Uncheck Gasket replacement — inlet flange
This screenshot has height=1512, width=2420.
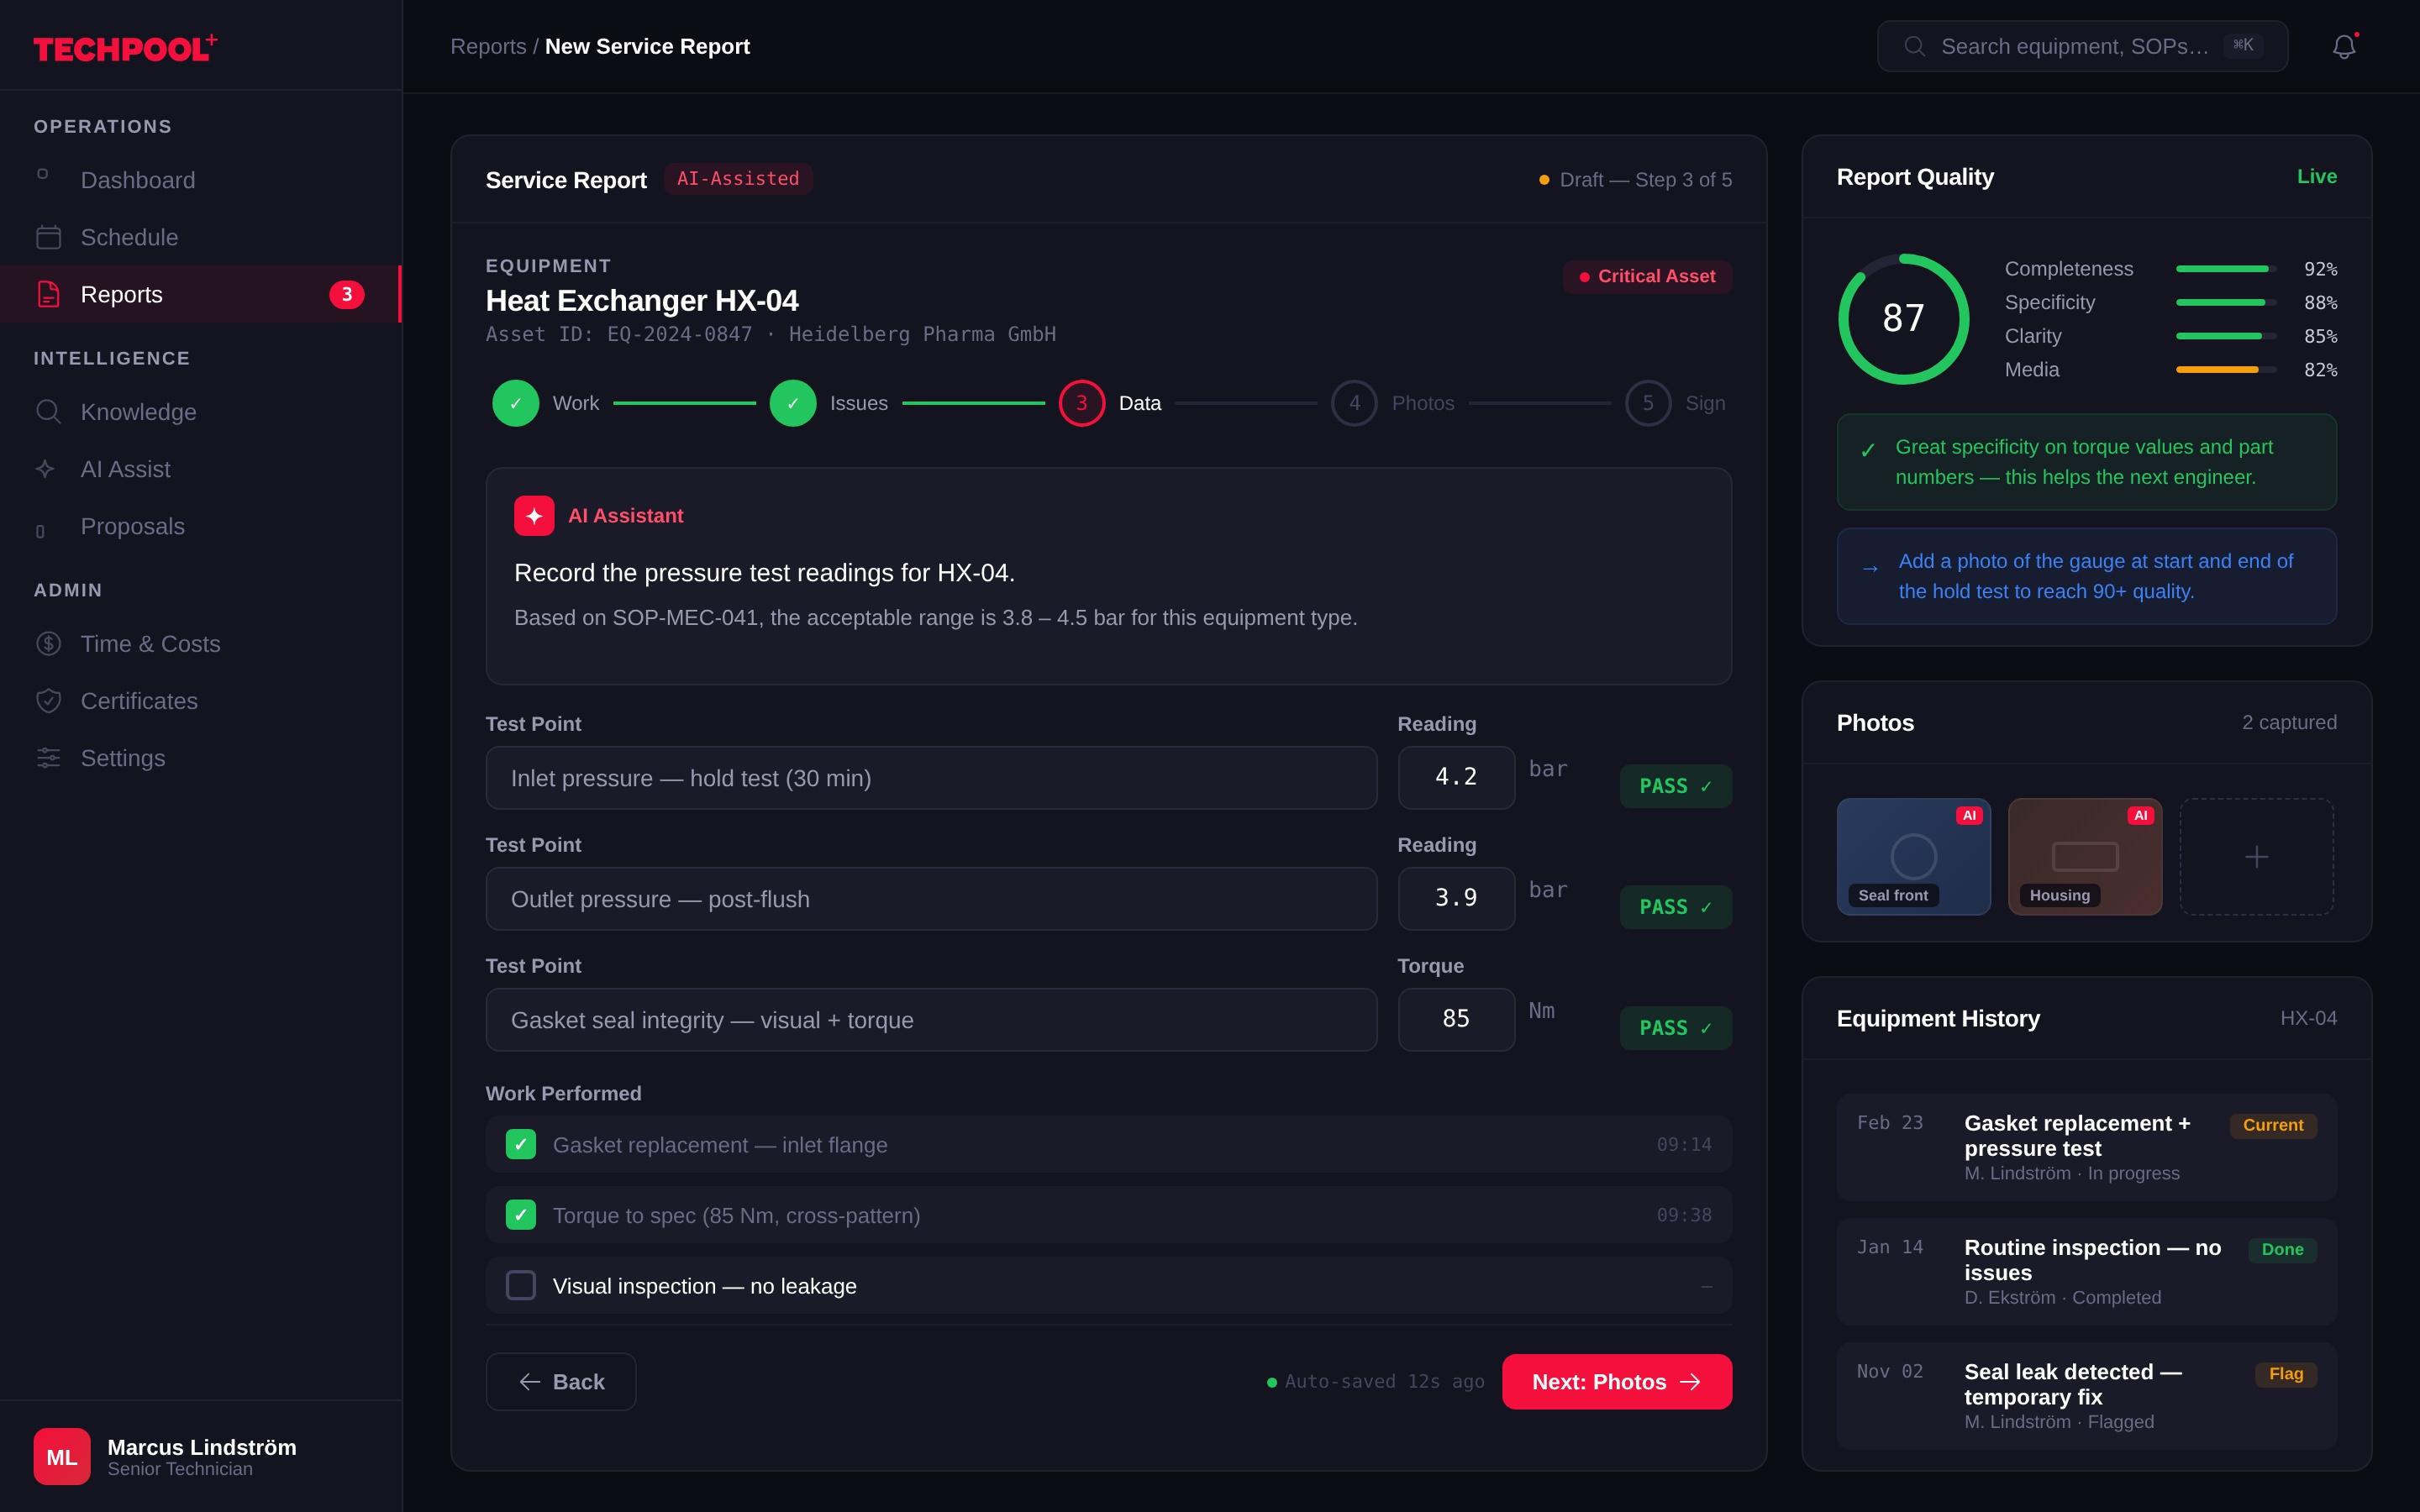point(520,1144)
